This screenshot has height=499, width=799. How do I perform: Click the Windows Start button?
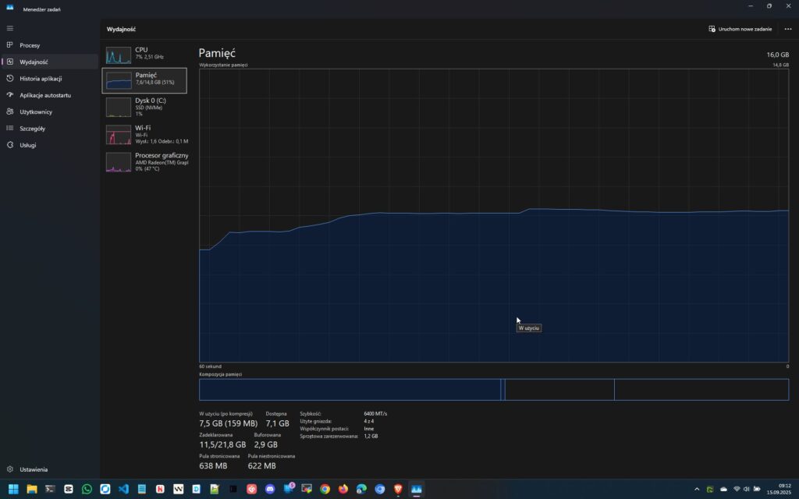point(13,489)
